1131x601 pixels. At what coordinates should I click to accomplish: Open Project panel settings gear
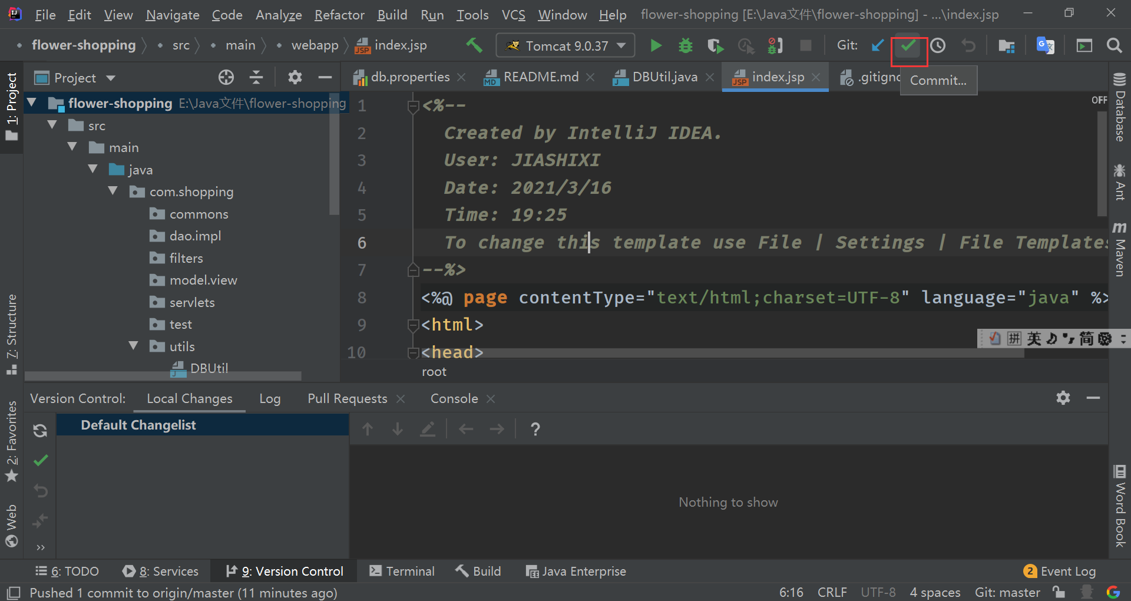[295, 77]
